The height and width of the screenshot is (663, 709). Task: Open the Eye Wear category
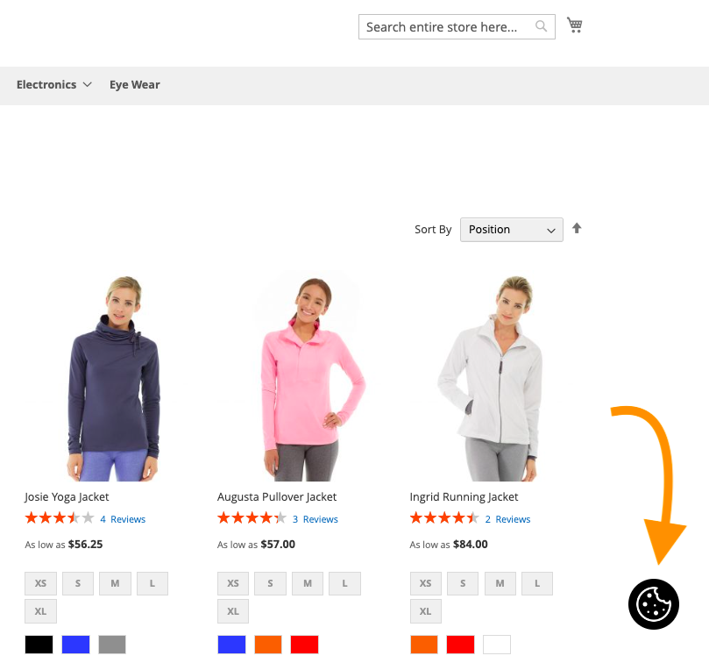[x=135, y=84]
